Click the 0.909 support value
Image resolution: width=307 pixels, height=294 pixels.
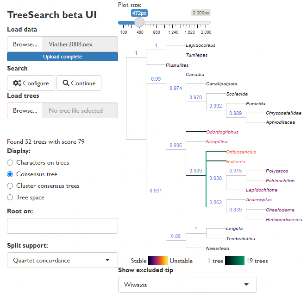195,171
